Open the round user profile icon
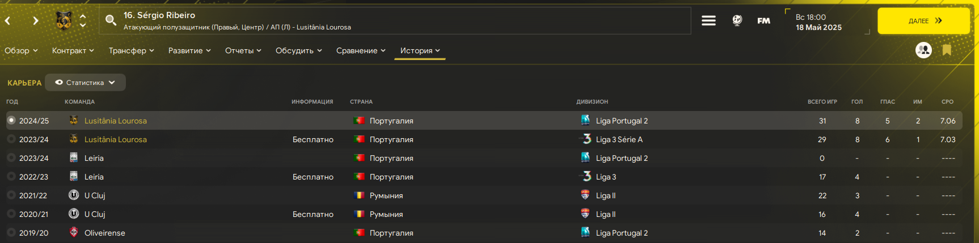979x243 pixels. click(x=923, y=50)
